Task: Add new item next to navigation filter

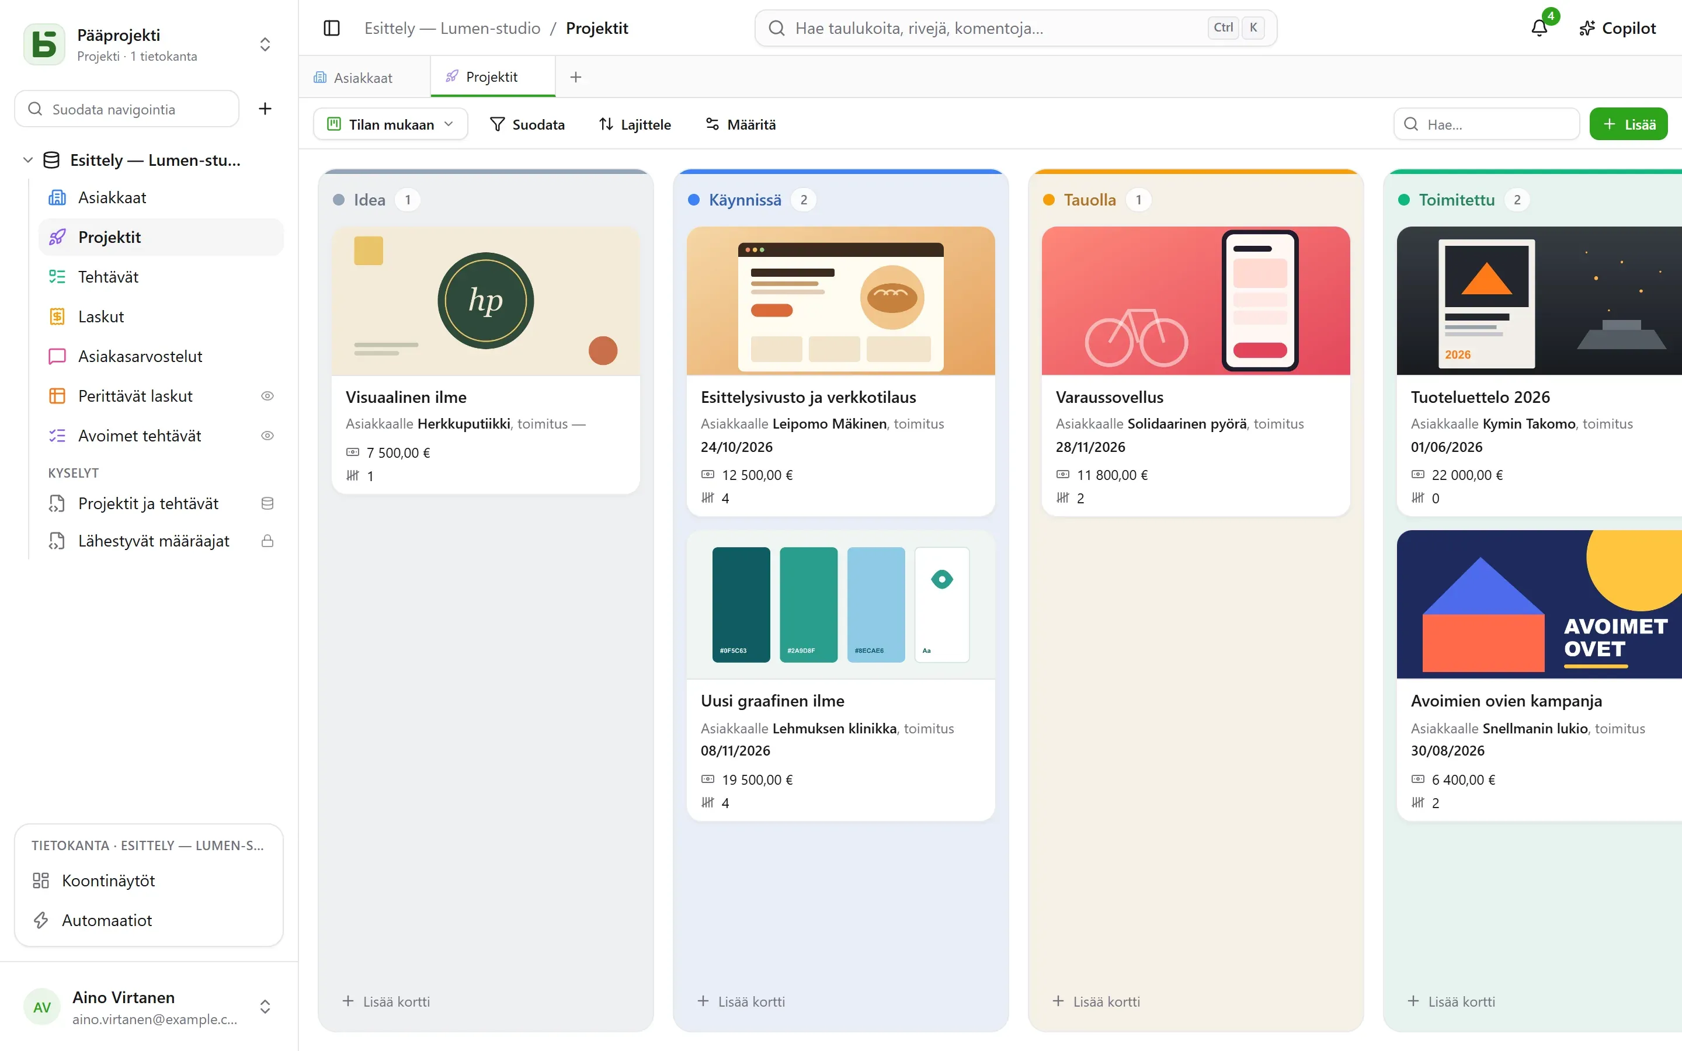Action: point(265,109)
